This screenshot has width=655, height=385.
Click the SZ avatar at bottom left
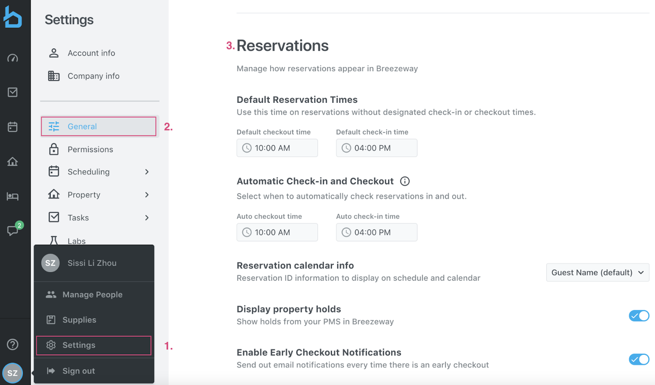12,373
